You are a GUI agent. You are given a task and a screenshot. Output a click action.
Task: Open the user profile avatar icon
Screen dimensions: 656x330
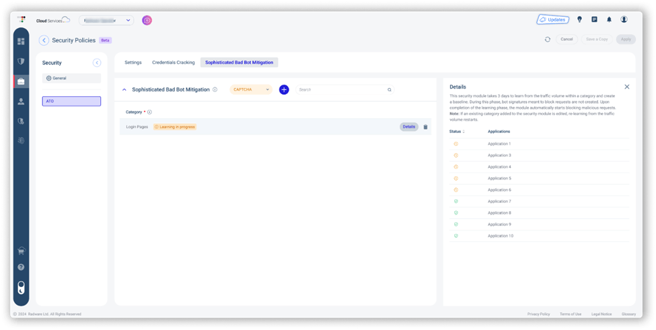(624, 19)
